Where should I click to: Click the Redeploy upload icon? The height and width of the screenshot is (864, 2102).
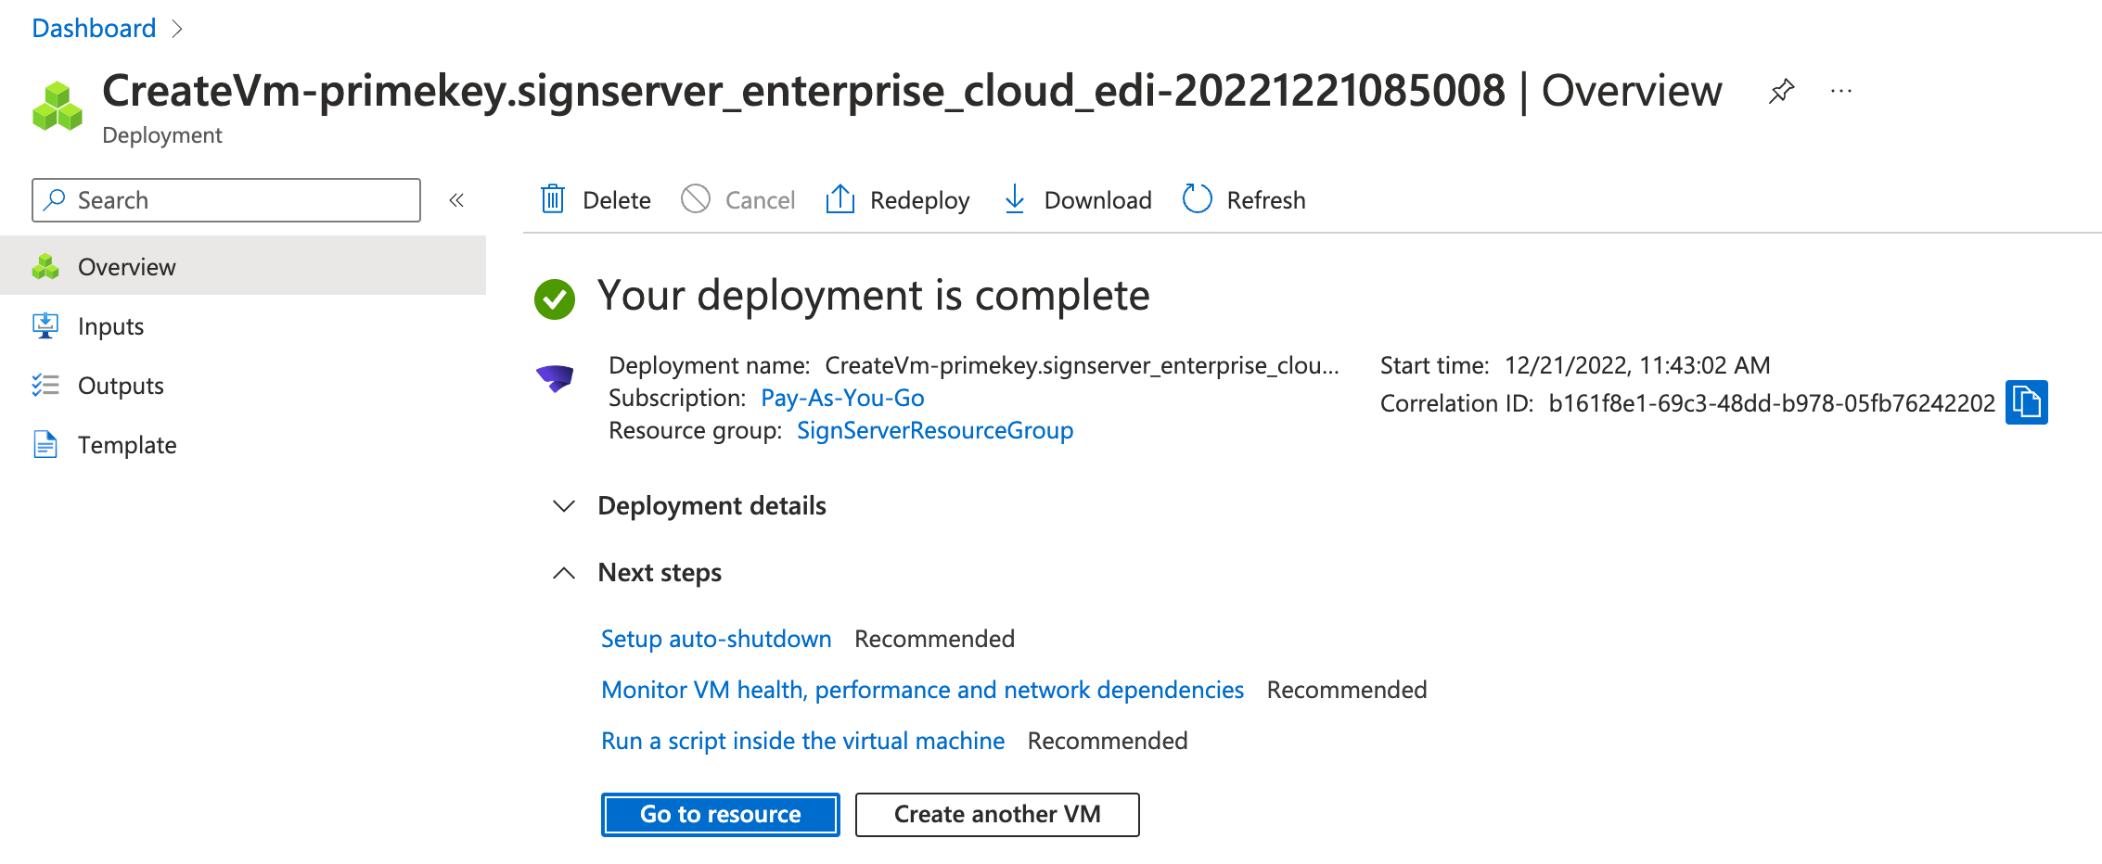tap(840, 199)
